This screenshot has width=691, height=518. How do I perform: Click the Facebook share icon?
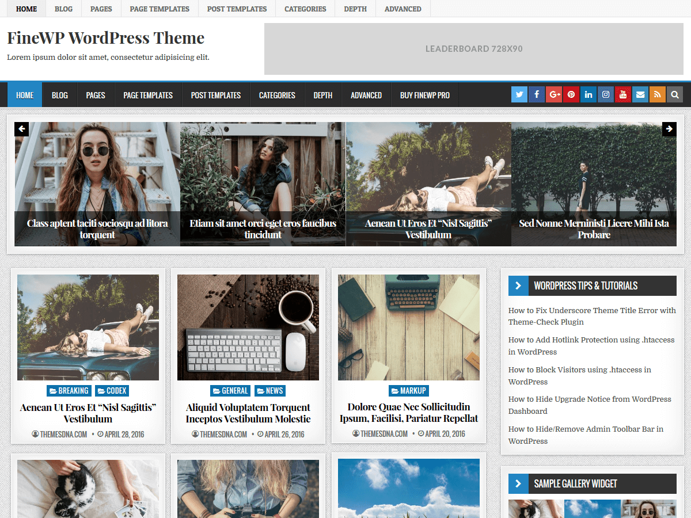tap(536, 94)
